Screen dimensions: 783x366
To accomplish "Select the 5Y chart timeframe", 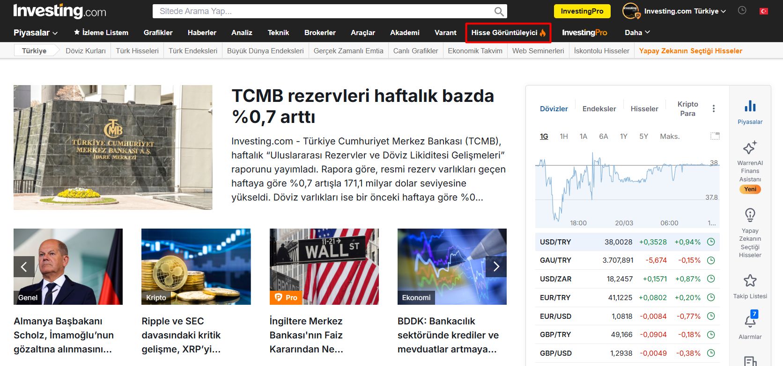I will [644, 136].
